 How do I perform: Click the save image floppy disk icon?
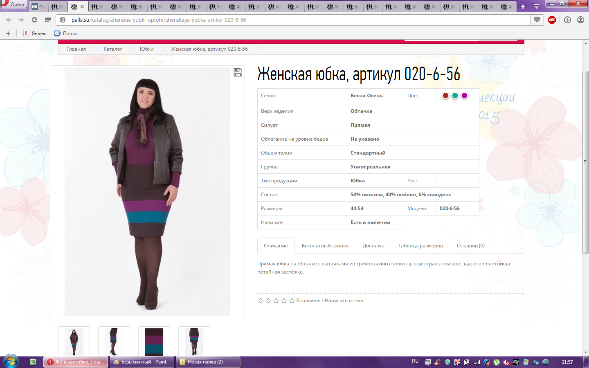(x=238, y=72)
